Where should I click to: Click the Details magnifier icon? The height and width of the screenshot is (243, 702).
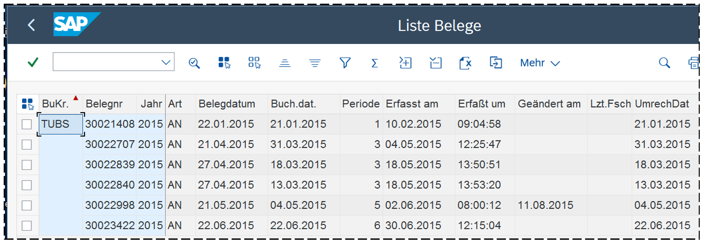(x=194, y=63)
